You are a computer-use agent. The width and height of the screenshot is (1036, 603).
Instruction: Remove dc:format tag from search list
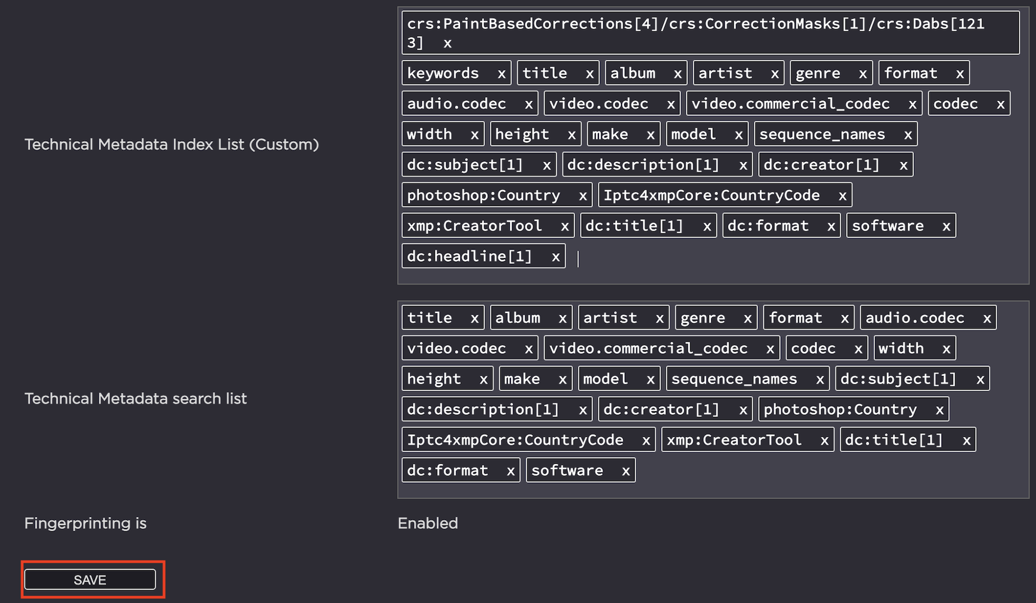point(510,472)
